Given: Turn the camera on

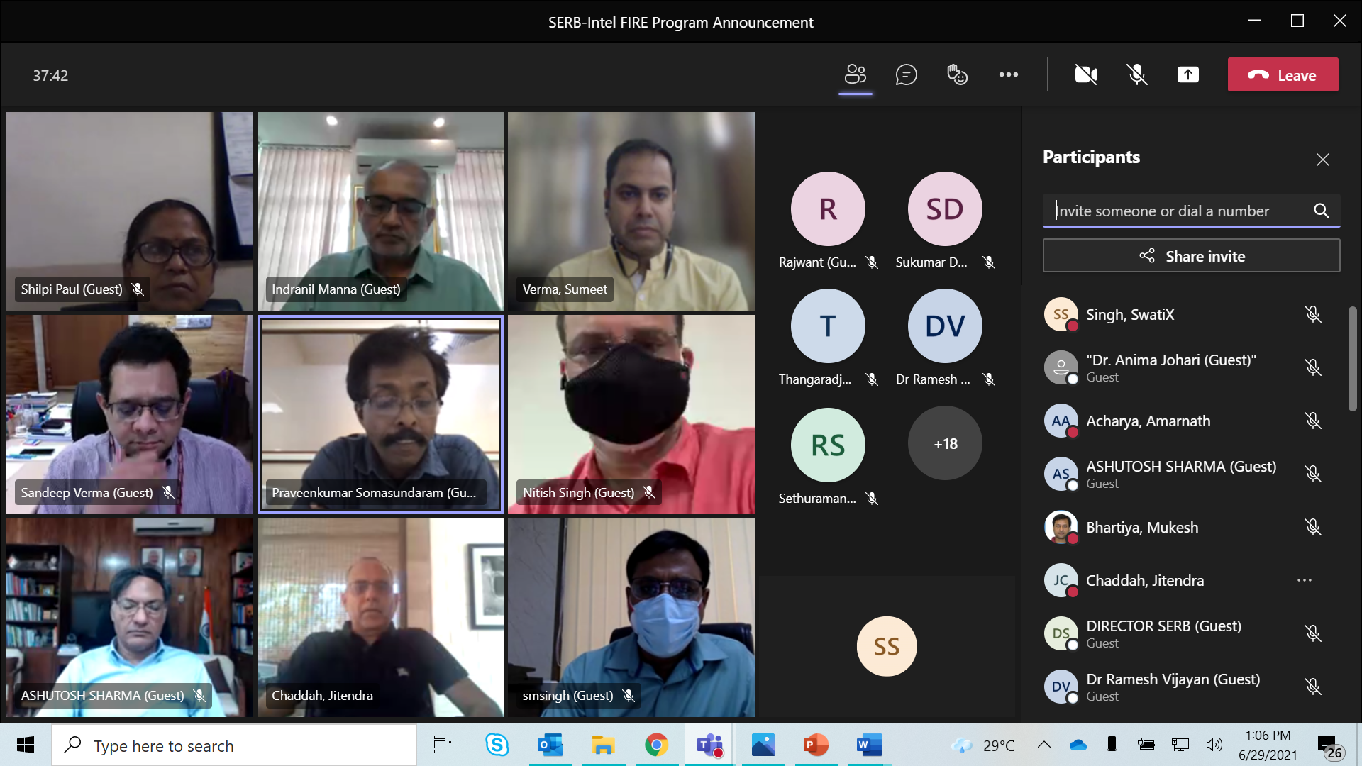Looking at the screenshot, I should click(x=1085, y=74).
